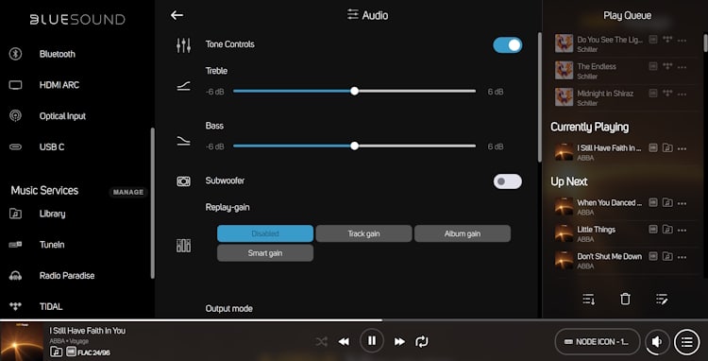
Task: Click the USB C port icon
Action: pos(16,147)
